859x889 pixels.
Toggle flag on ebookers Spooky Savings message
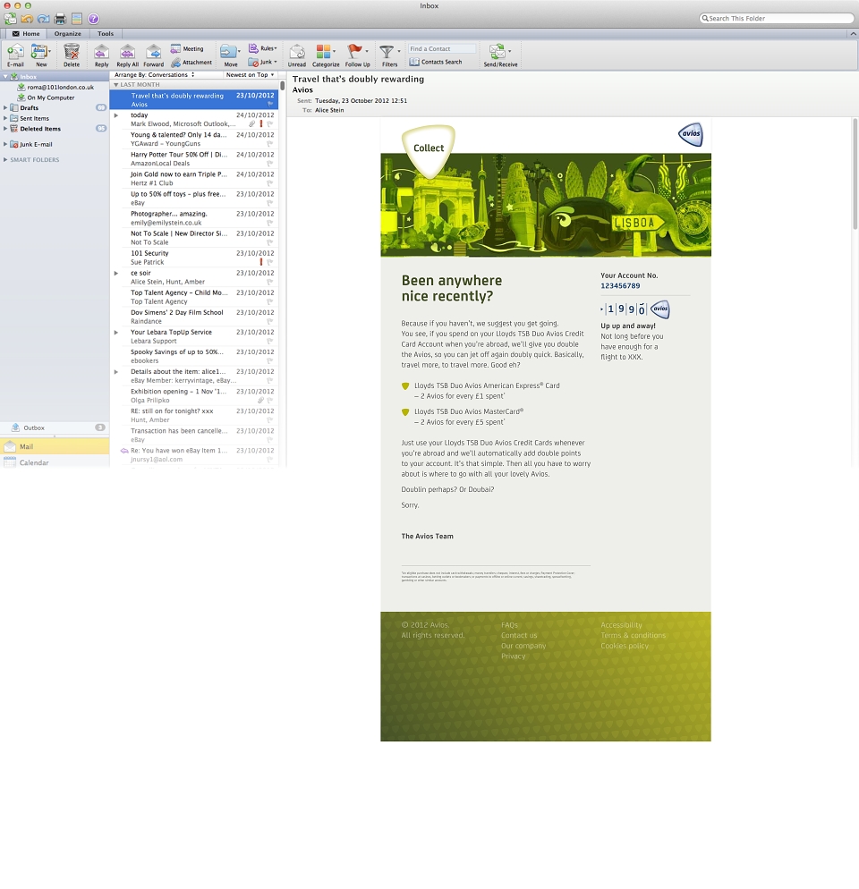click(x=270, y=360)
